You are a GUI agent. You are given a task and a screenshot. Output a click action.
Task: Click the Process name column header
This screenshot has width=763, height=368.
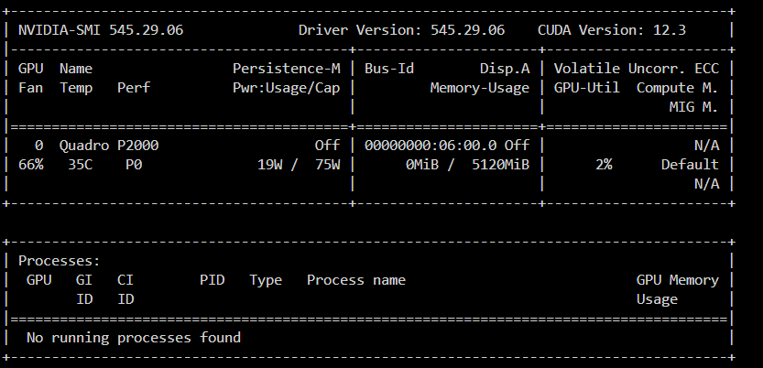[x=356, y=280]
